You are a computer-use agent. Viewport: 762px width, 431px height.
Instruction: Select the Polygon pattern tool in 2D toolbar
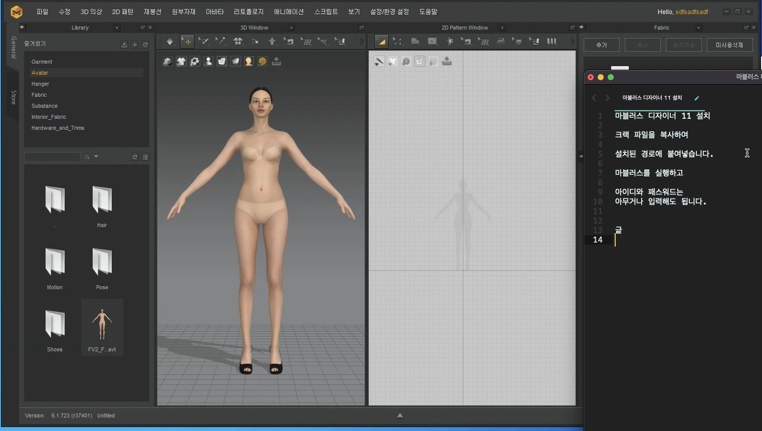[x=415, y=42]
